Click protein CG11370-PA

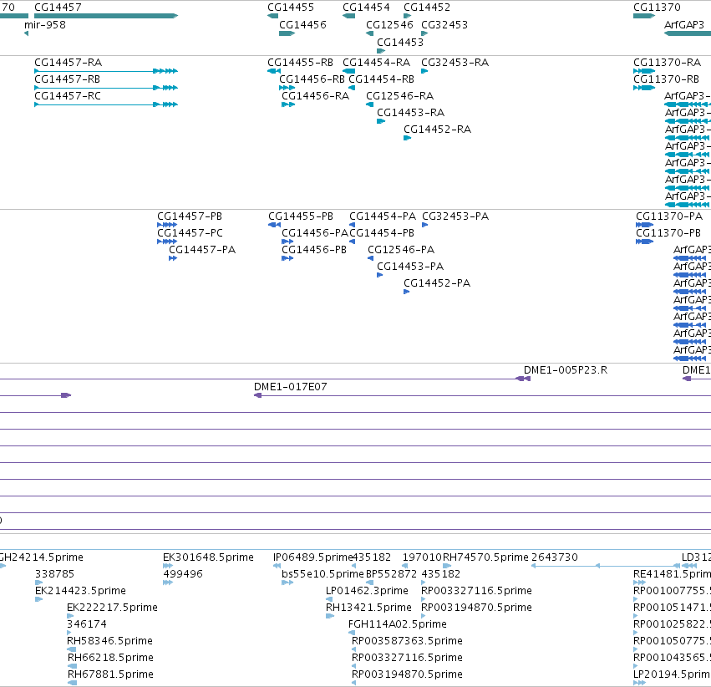[x=669, y=216]
